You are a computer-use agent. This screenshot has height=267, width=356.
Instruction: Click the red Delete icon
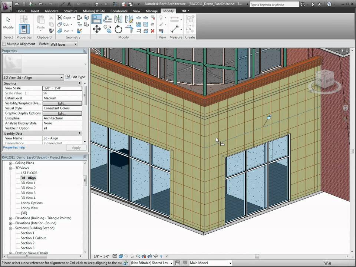[153, 31]
